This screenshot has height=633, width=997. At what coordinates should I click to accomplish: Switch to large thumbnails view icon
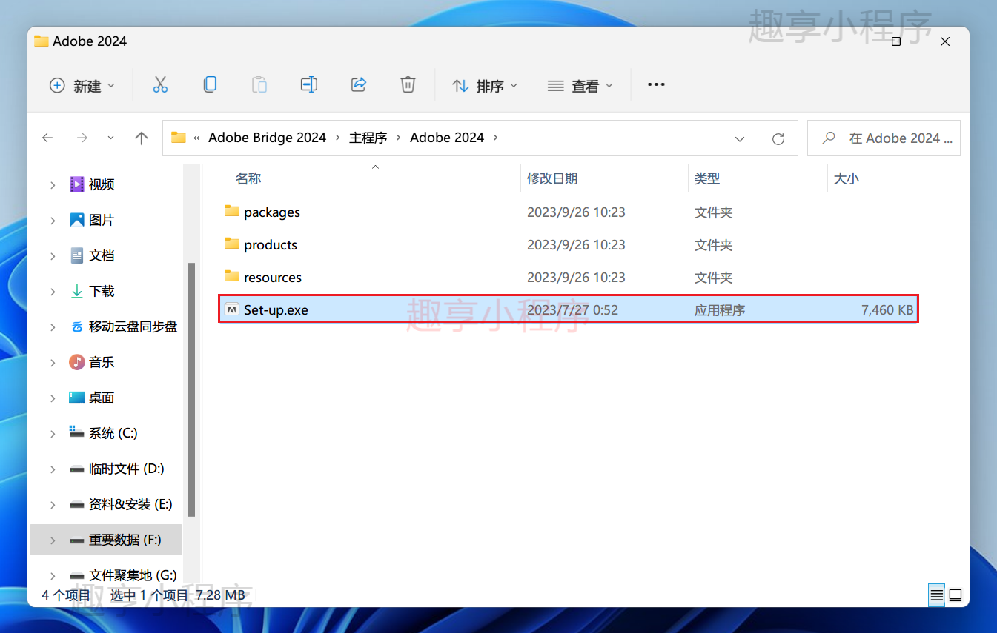coord(956,595)
